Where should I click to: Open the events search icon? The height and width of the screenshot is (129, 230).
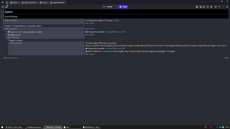(227, 7)
